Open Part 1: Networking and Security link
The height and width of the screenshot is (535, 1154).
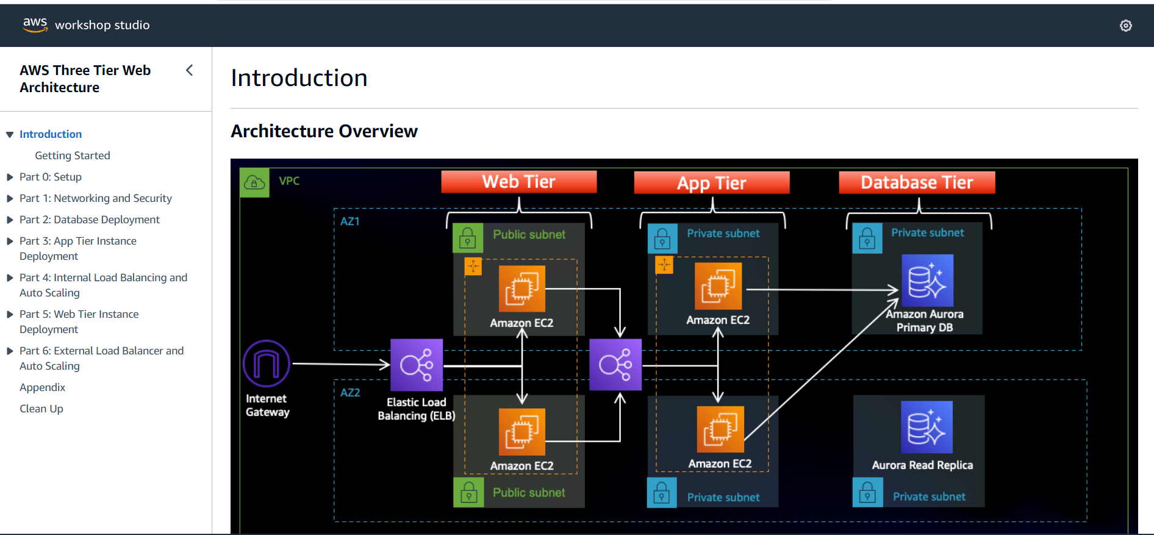[96, 198]
